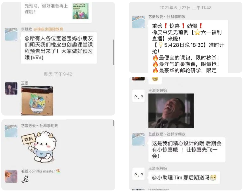245x192 pixels.
Task: Open the avatar beside the 重磅 惊喜 announcement
Action: [x=139, y=22]
